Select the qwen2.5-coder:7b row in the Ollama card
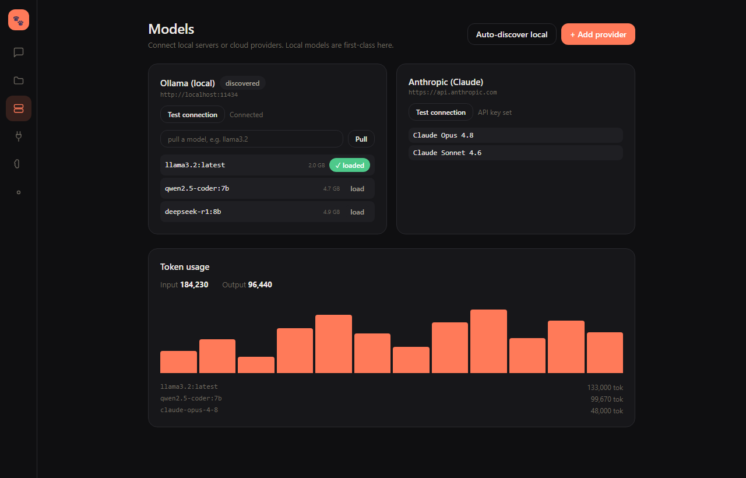Viewport: 746px width, 478px height. click(x=268, y=189)
